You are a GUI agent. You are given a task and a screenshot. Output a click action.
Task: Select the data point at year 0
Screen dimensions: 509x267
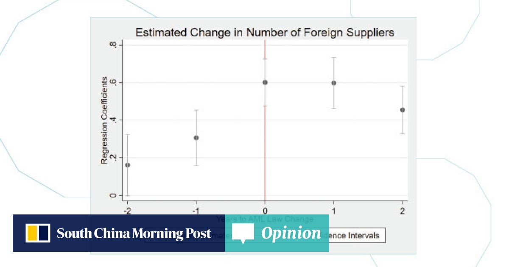point(265,82)
